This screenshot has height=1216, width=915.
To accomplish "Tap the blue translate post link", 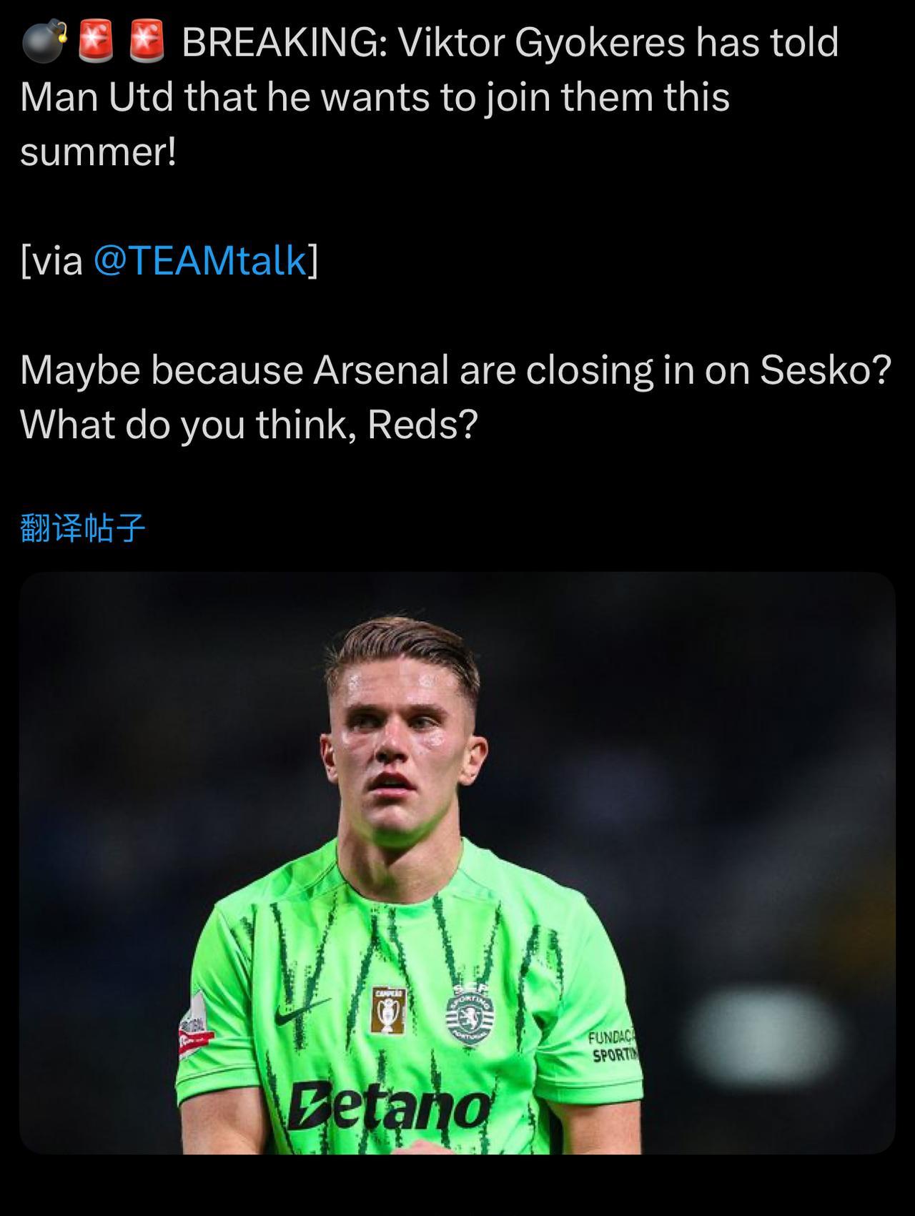I will 83,528.
